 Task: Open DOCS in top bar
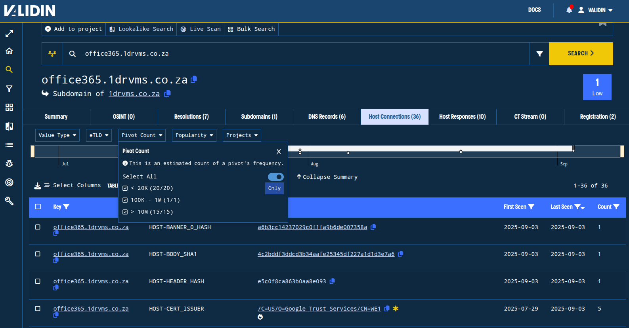(534, 10)
